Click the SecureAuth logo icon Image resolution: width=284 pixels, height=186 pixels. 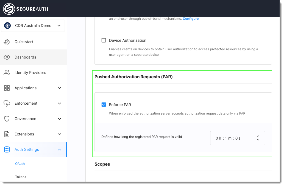point(9,9)
